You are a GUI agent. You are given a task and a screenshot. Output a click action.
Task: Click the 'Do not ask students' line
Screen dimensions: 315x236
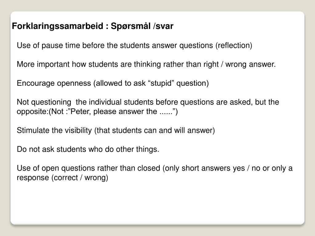tap(88, 149)
